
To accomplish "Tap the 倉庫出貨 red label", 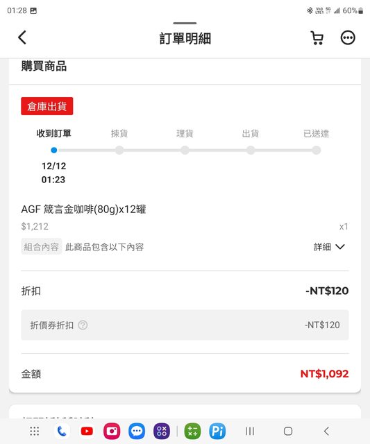I will coord(47,106).
